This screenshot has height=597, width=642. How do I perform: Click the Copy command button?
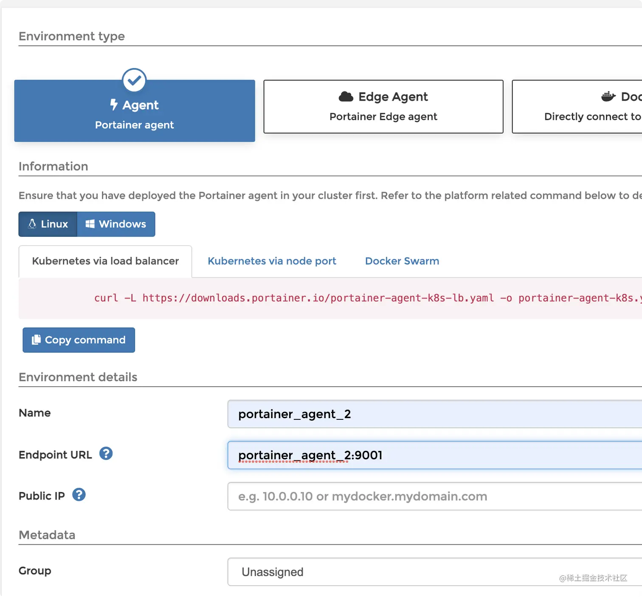[79, 340]
